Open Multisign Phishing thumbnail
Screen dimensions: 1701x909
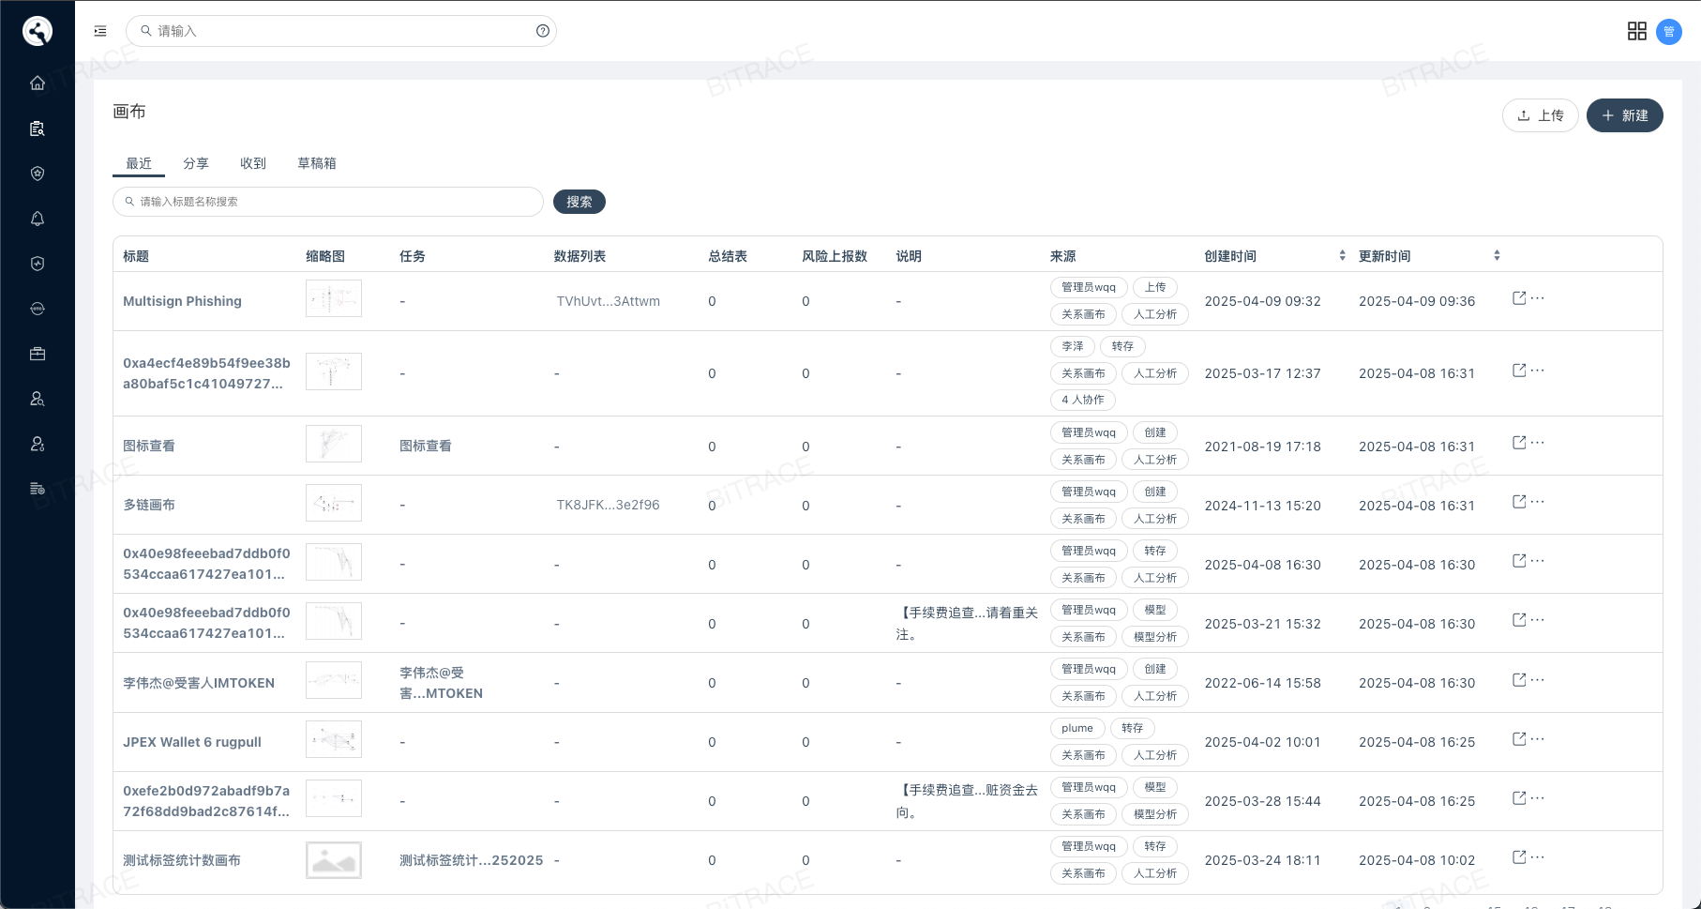coord(334,298)
